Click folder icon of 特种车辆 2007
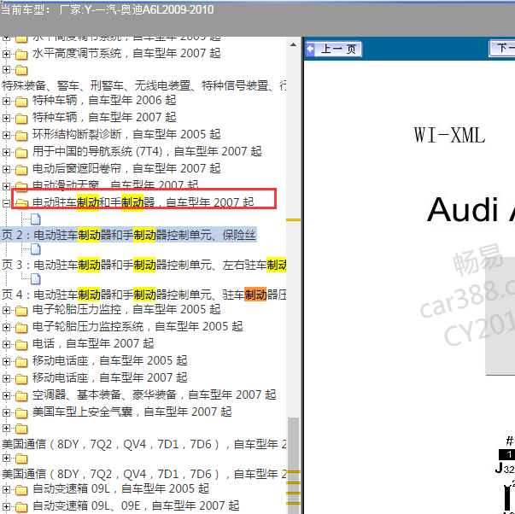 pos(21,118)
